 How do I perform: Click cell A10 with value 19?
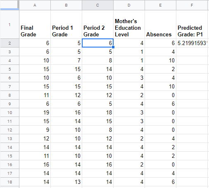click(35, 112)
